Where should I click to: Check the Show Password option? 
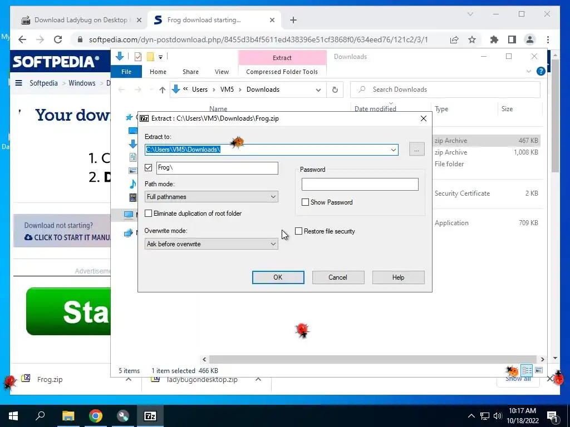coord(306,202)
